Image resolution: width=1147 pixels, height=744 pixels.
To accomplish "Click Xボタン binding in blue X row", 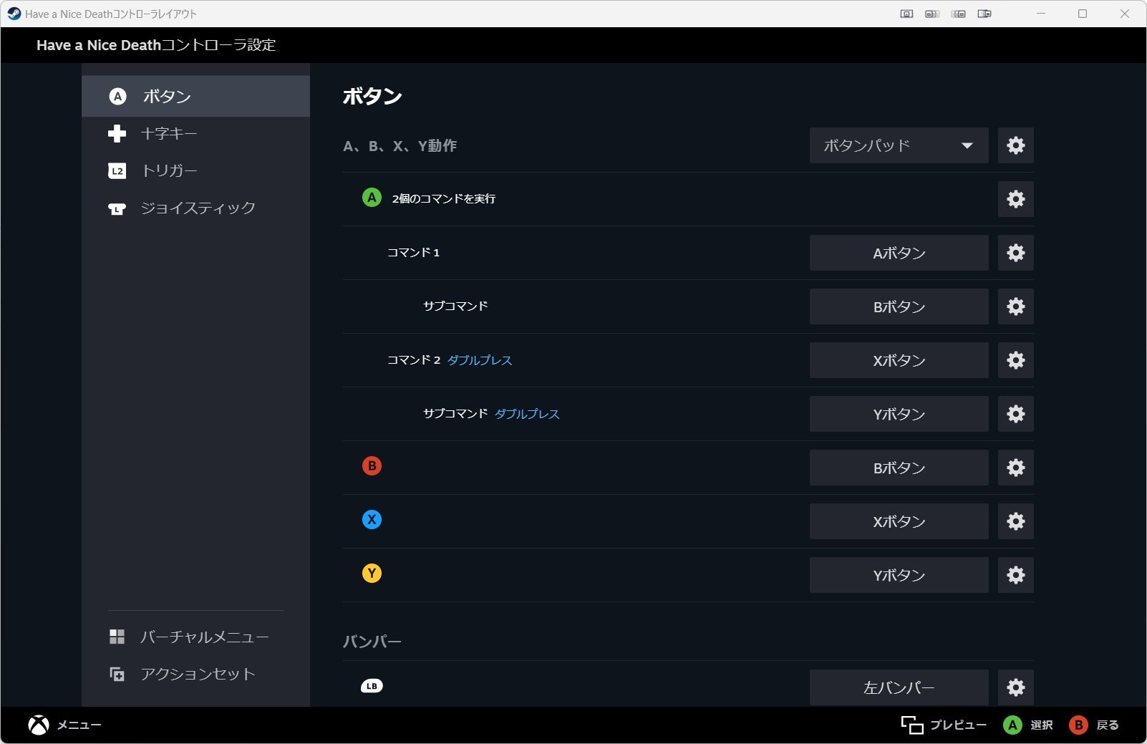I will click(x=899, y=521).
